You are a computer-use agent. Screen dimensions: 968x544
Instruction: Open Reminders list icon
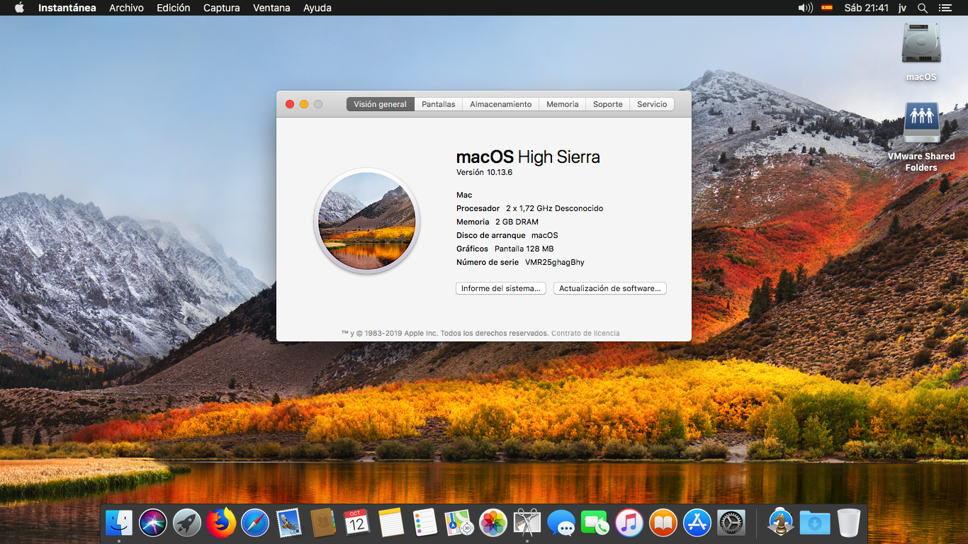click(425, 523)
